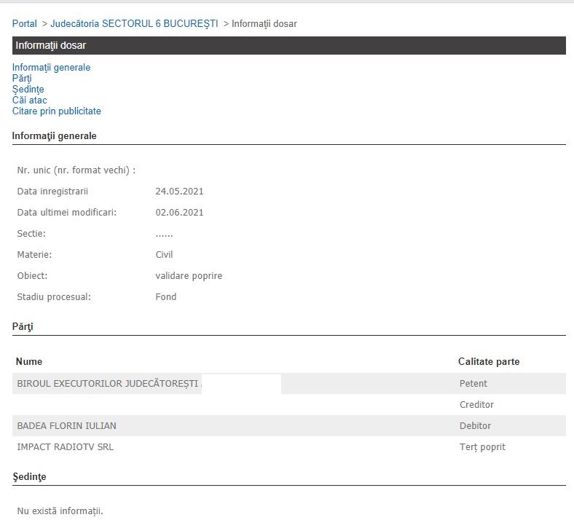Select the Ședințe navigation link

pyautogui.click(x=28, y=90)
